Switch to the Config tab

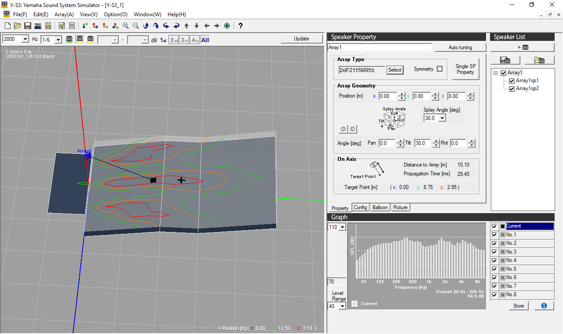(x=360, y=207)
